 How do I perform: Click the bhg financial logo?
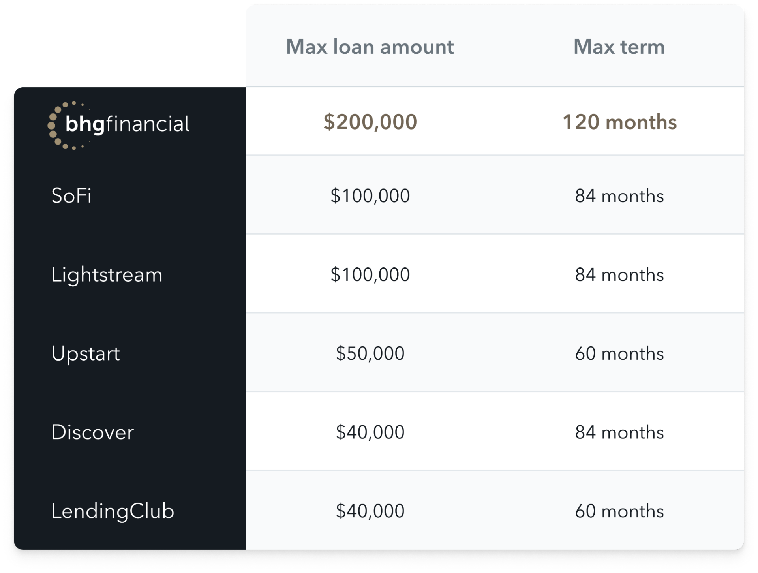(118, 125)
